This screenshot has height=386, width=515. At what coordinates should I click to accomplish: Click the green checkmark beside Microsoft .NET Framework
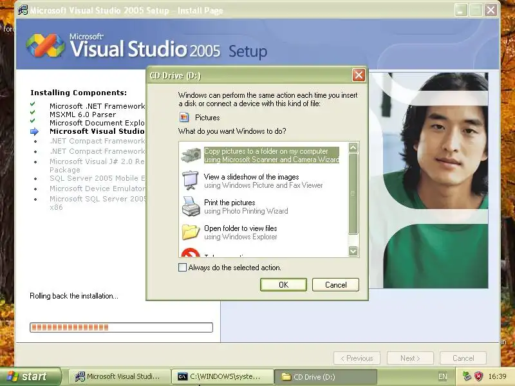coord(33,104)
